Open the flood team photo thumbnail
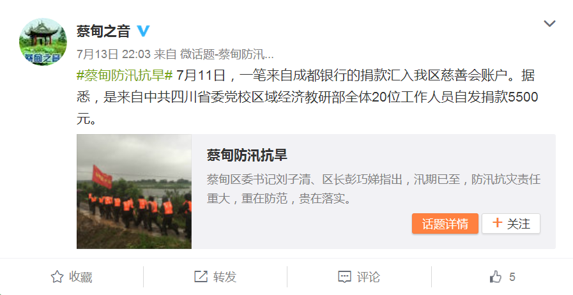573x295 pixels. 134,192
